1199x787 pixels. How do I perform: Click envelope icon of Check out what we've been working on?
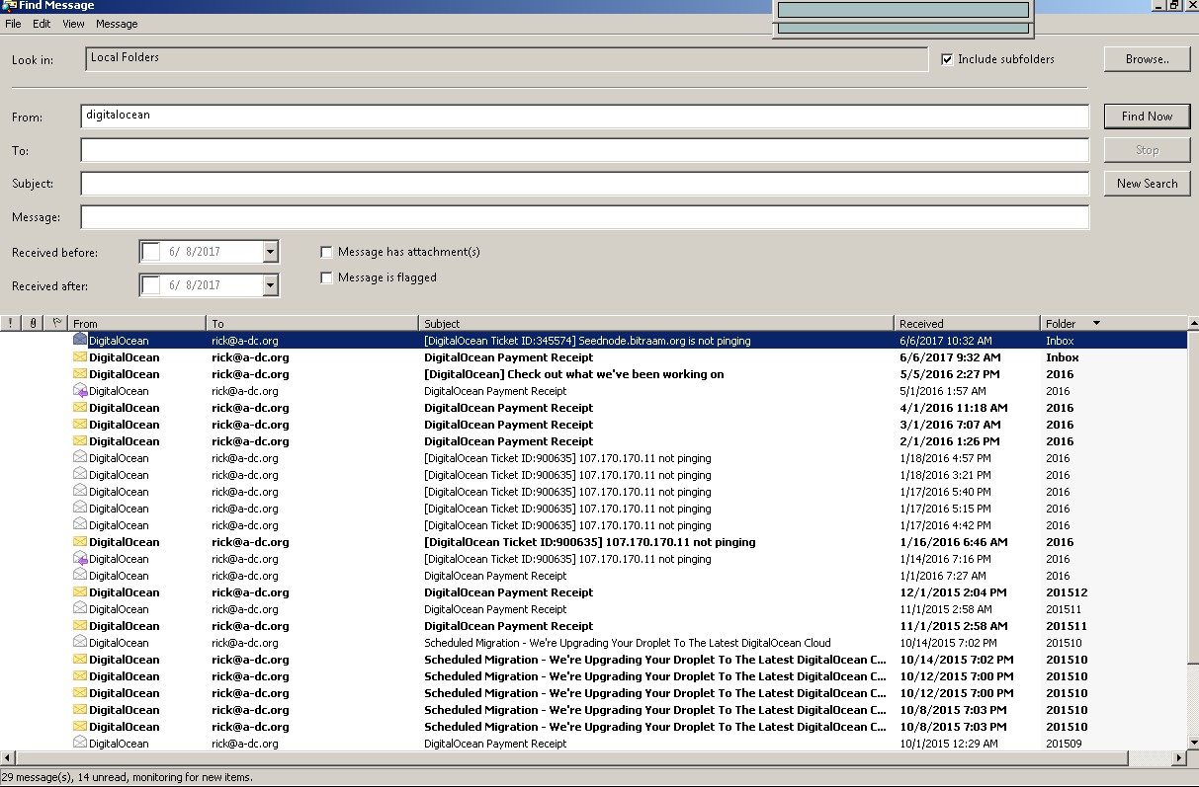click(80, 374)
